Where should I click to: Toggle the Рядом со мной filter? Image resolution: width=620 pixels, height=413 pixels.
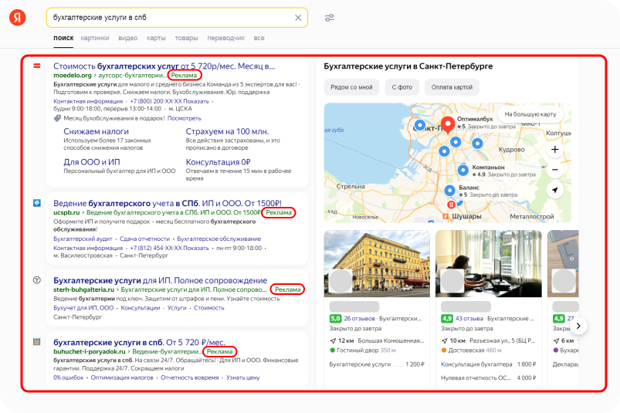[351, 87]
